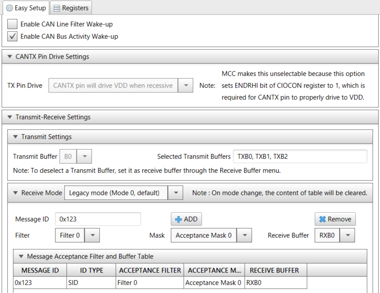Collapse the CANTX Pin Drive Settings section
The width and height of the screenshot is (380, 293).
pos(10,57)
